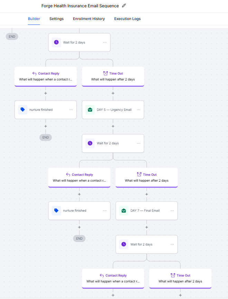
Task: Open three-dot menu on the top wait step
Action: pyautogui.click(x=105, y=42)
